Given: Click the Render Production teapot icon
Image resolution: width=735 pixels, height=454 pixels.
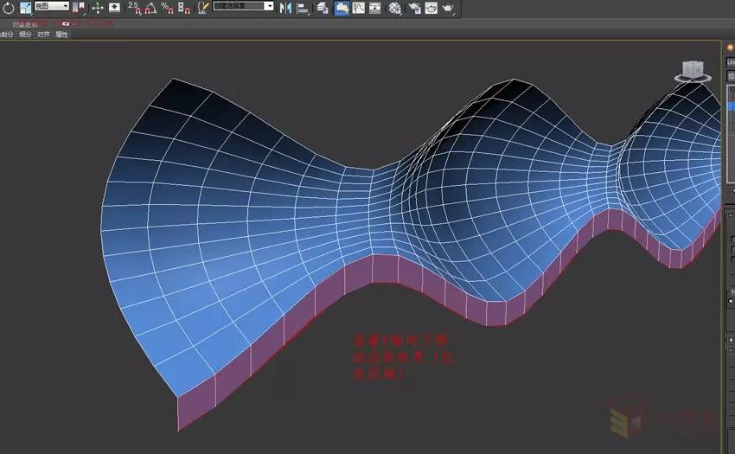Looking at the screenshot, I should [448, 8].
